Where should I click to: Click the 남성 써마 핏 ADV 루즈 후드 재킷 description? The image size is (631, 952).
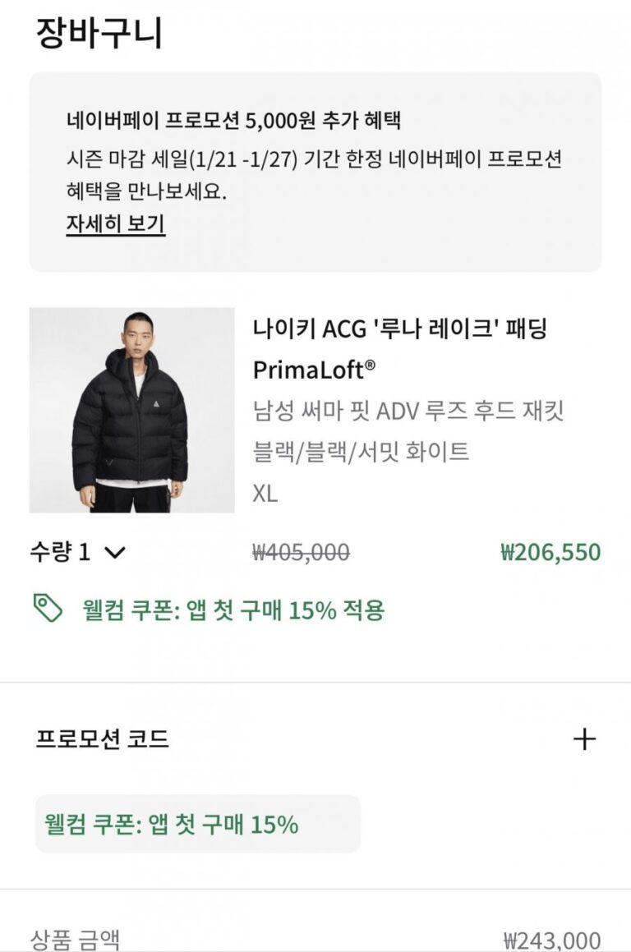(408, 411)
